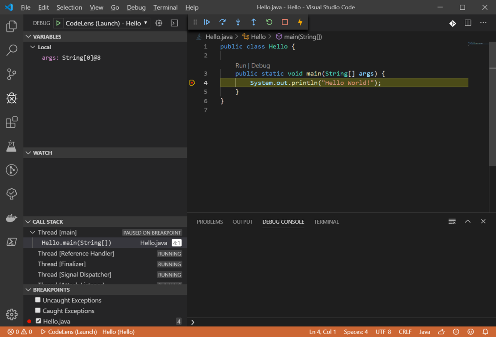The image size is (496, 337).
Task: Open the Debug menu
Action: [136, 7]
